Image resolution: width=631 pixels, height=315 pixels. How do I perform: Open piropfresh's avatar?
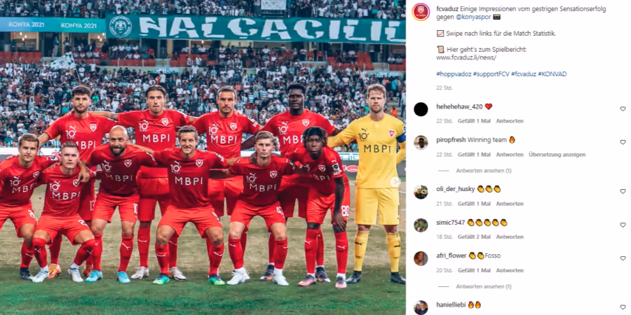(x=421, y=143)
